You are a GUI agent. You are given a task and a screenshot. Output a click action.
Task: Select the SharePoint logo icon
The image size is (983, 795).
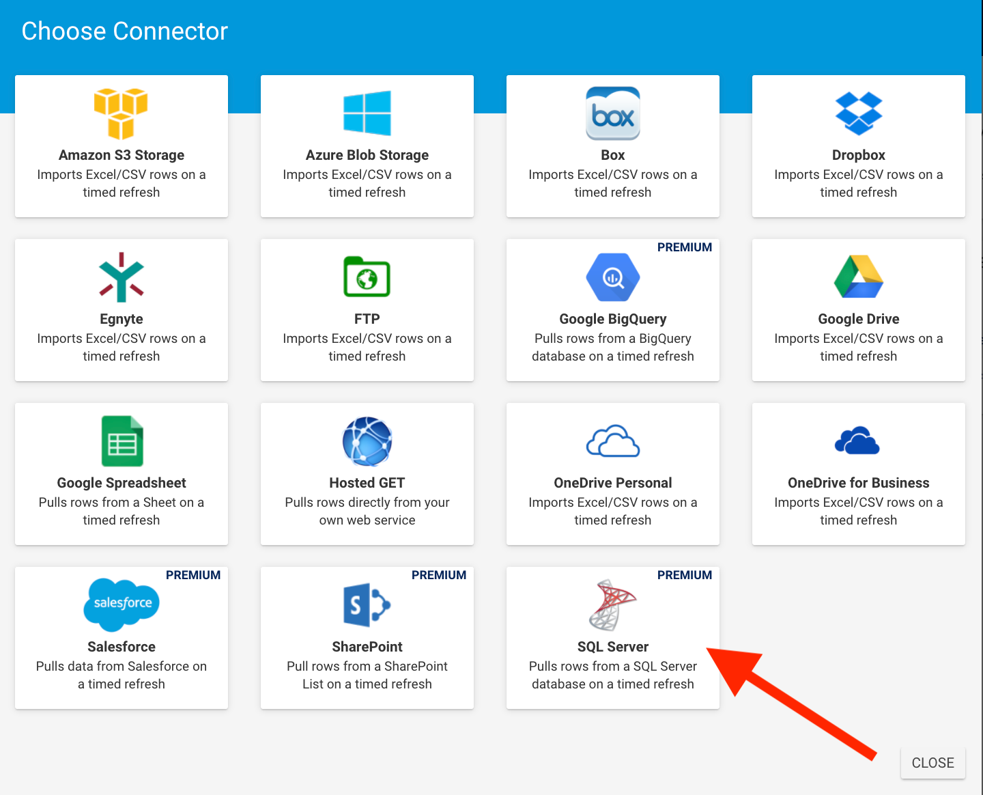367,605
